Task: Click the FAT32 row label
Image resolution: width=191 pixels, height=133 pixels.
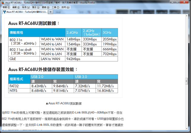Action: [19, 86]
